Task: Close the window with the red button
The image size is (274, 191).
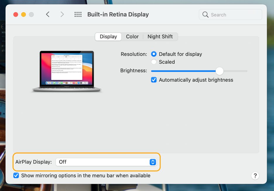Action: pyautogui.click(x=16, y=14)
